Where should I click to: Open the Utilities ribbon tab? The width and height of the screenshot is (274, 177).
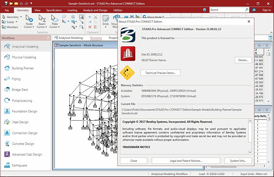pyautogui.click(x=118, y=10)
